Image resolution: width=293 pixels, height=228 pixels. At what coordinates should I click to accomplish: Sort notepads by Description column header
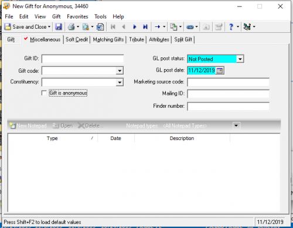[x=182, y=138]
